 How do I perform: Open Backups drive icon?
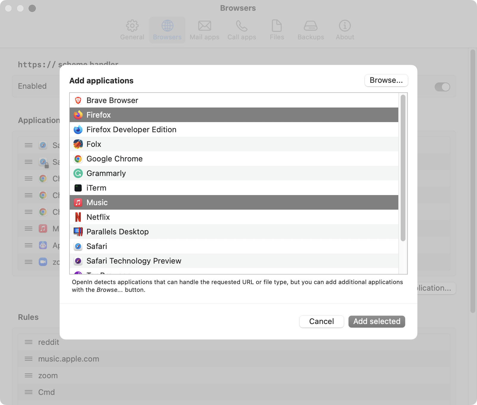[311, 26]
